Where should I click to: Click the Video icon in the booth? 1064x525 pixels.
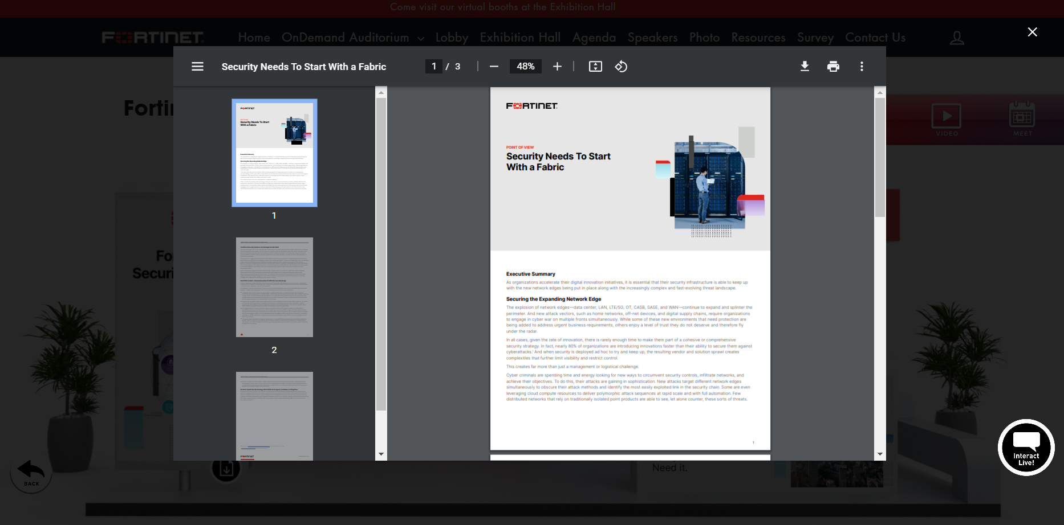click(x=947, y=119)
